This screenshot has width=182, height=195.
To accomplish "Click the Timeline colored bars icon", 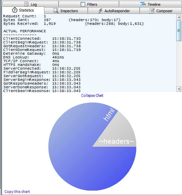I will (x=143, y=4).
